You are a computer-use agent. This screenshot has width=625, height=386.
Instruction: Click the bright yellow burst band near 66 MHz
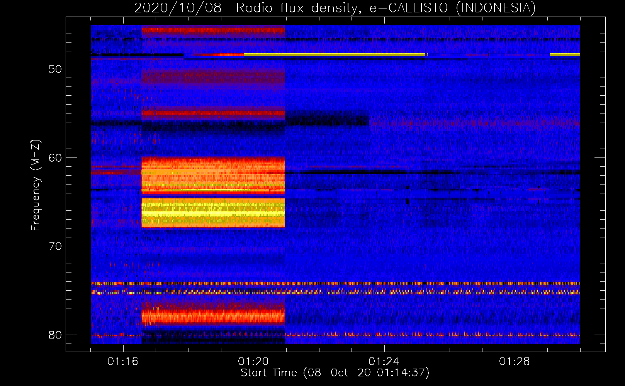[213, 213]
